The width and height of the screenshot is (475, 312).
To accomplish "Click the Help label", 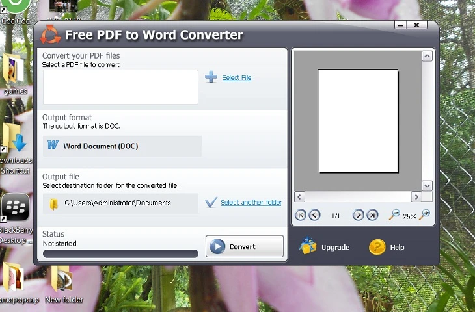I will tap(397, 247).
